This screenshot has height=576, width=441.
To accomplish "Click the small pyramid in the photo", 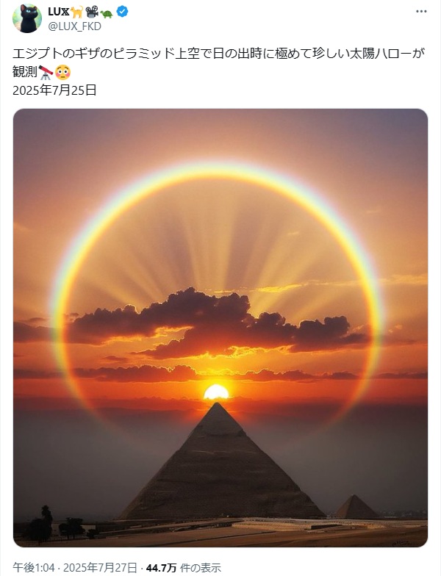I will click(x=356, y=507).
